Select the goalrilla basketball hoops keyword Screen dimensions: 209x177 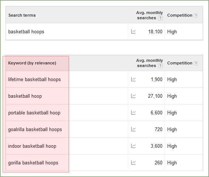(x=35, y=129)
